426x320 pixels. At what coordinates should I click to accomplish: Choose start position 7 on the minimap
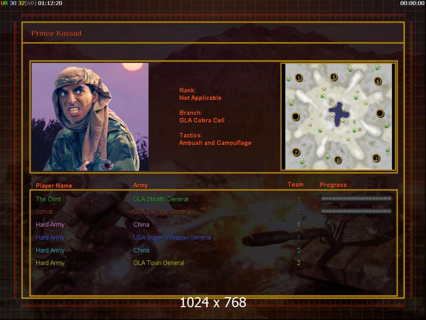(x=296, y=152)
